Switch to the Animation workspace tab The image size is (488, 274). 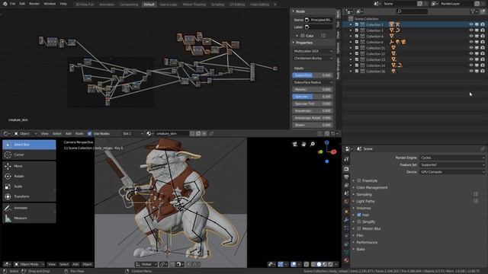(107, 5)
